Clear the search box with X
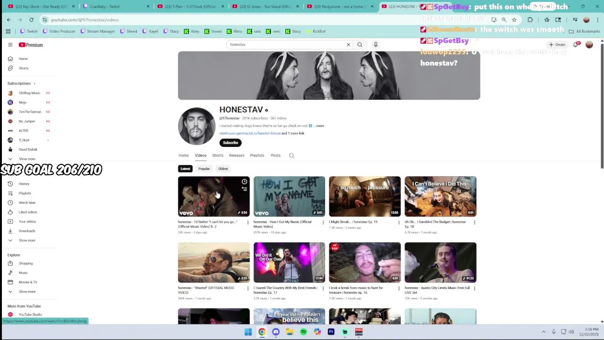Image resolution: width=604 pixels, height=340 pixels. 348,44
